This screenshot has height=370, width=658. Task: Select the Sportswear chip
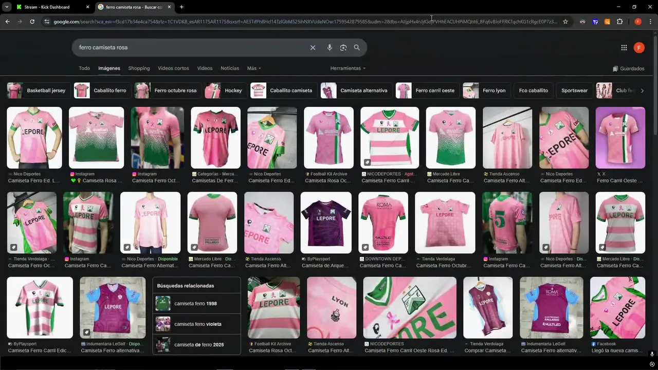tap(574, 90)
